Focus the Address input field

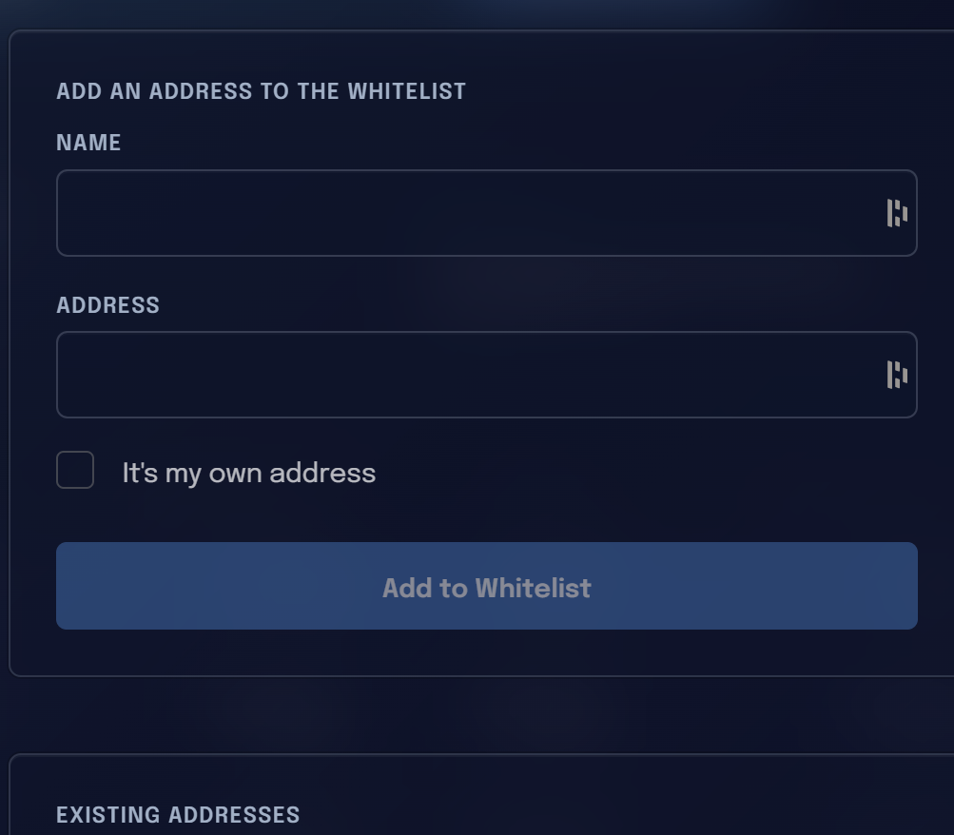(487, 375)
